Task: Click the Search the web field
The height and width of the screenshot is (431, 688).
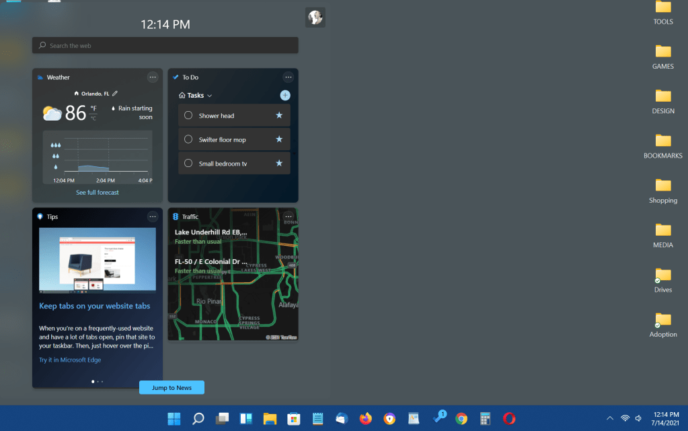Action: pyautogui.click(x=165, y=46)
